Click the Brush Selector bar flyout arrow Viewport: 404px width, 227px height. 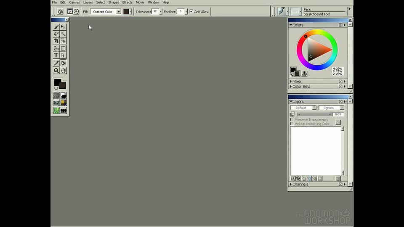pyautogui.click(x=350, y=9)
